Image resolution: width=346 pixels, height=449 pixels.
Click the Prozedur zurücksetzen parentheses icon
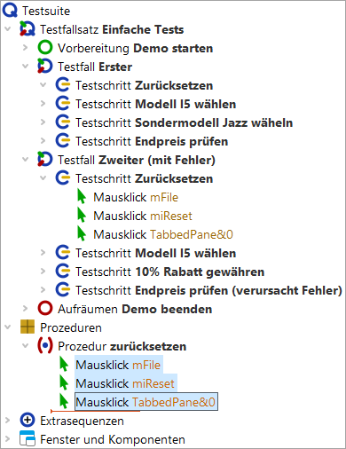coord(45,346)
